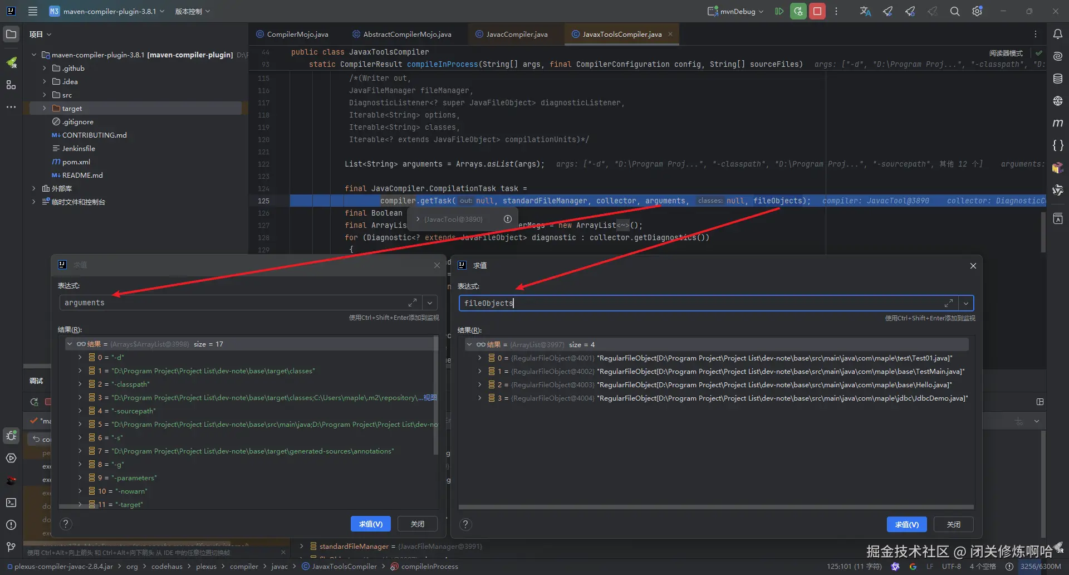This screenshot has width=1069, height=575.
Task: Click the UTF-8 encoding in status bar
Action: (951, 567)
